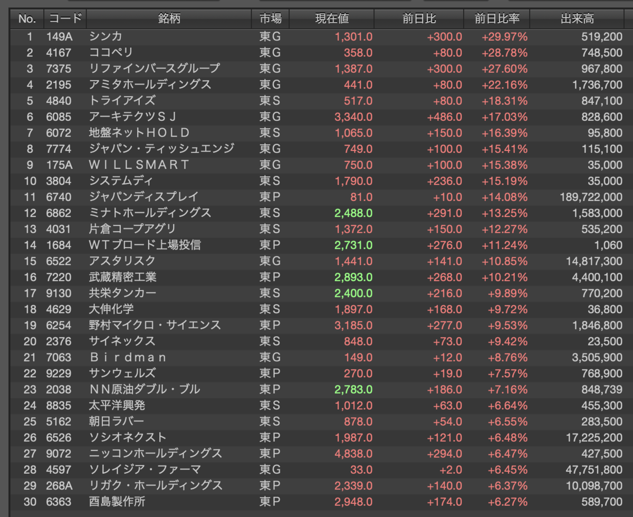
Task: Select ジャパンディスプレイ stock name
Action: tap(144, 197)
